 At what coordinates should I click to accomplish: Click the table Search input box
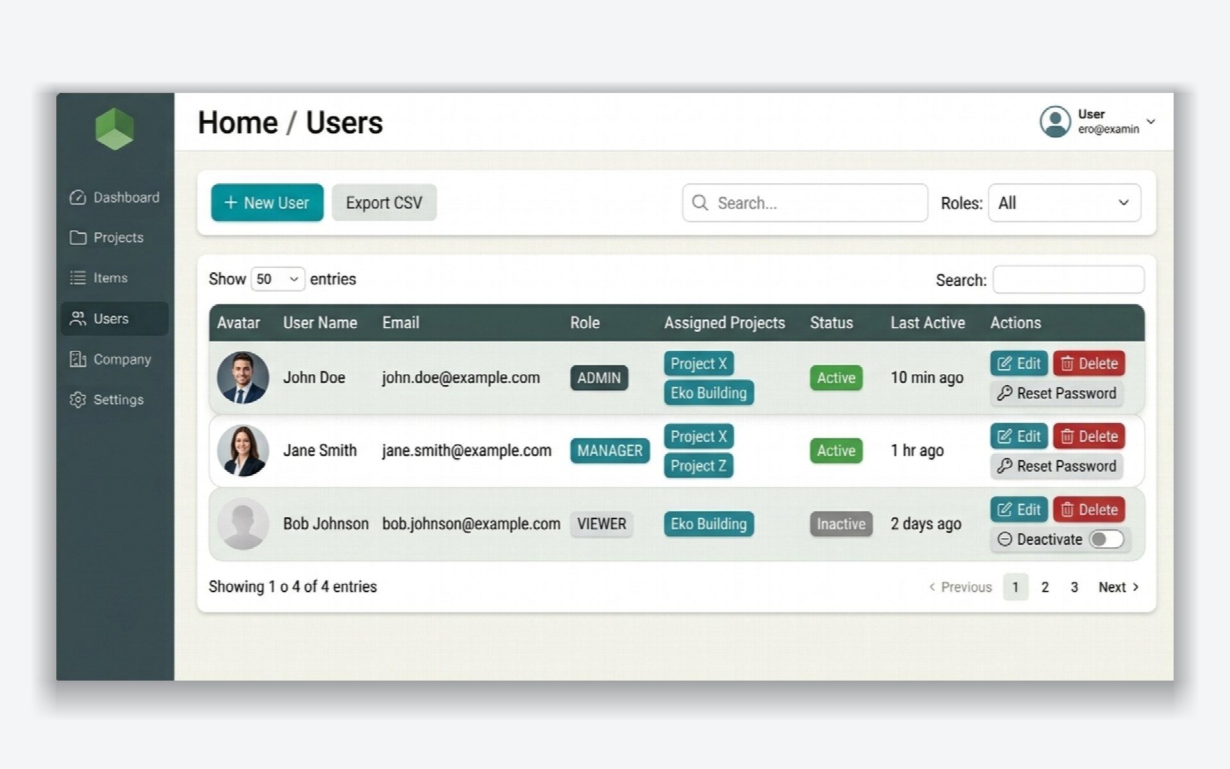(1069, 279)
